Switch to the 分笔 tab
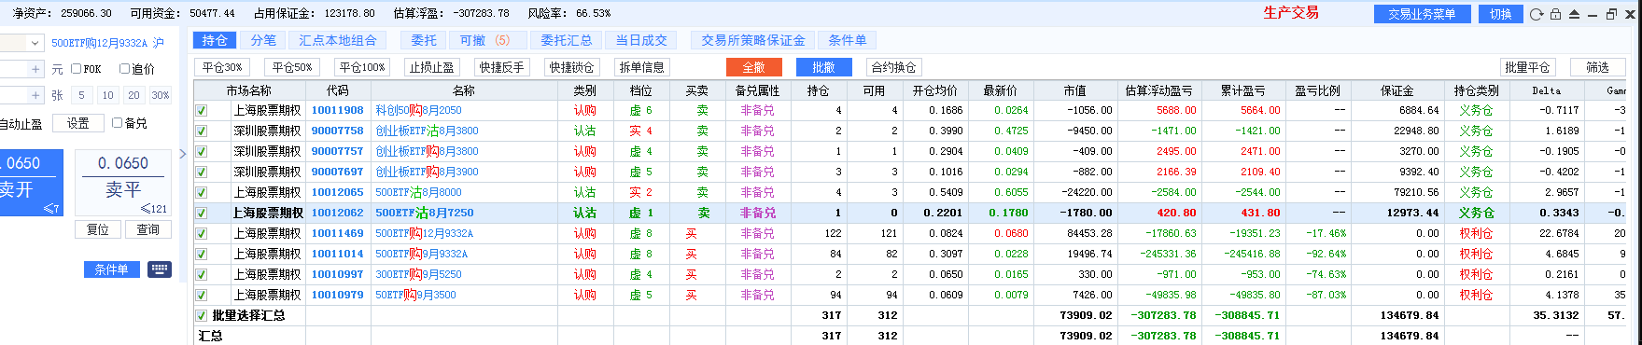 click(263, 40)
